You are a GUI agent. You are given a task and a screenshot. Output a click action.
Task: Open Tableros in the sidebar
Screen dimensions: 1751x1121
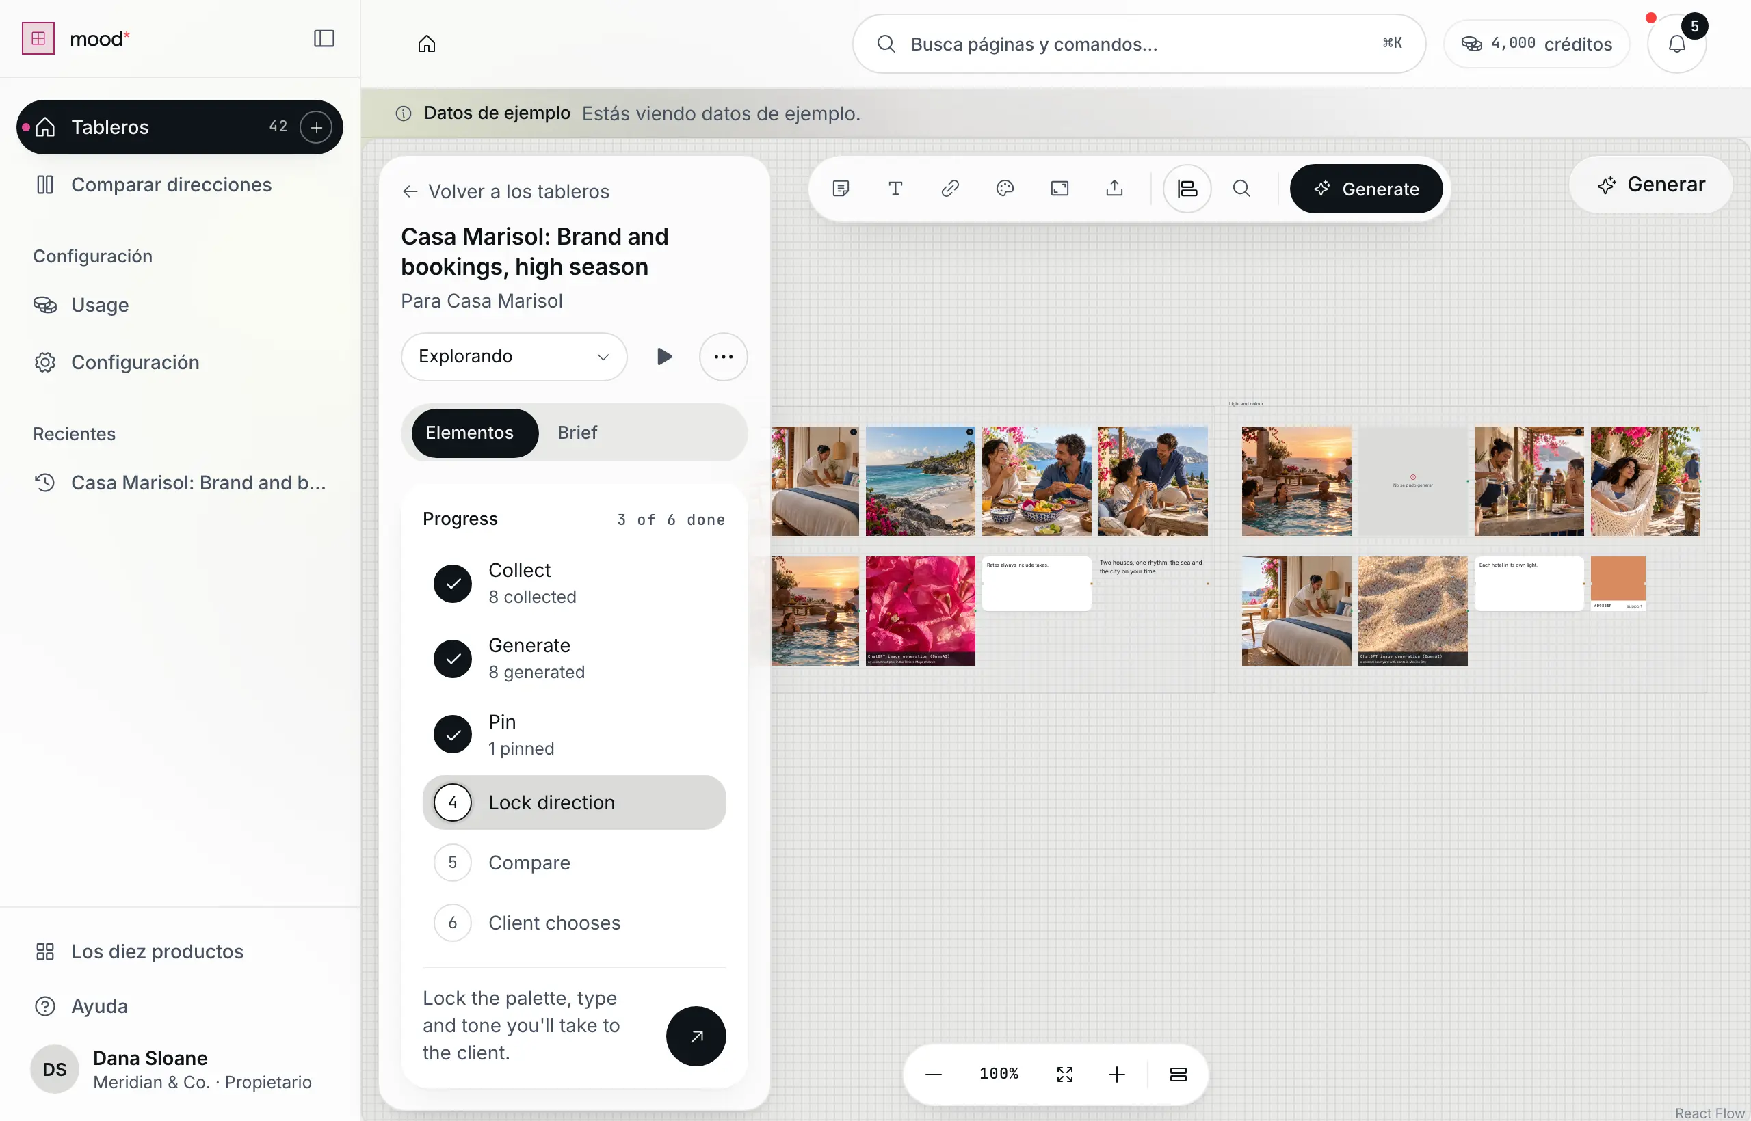click(179, 127)
